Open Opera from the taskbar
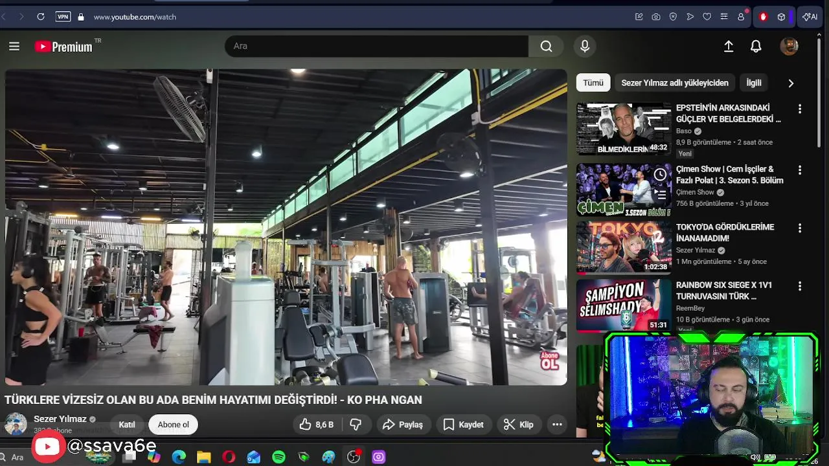 coord(229,457)
